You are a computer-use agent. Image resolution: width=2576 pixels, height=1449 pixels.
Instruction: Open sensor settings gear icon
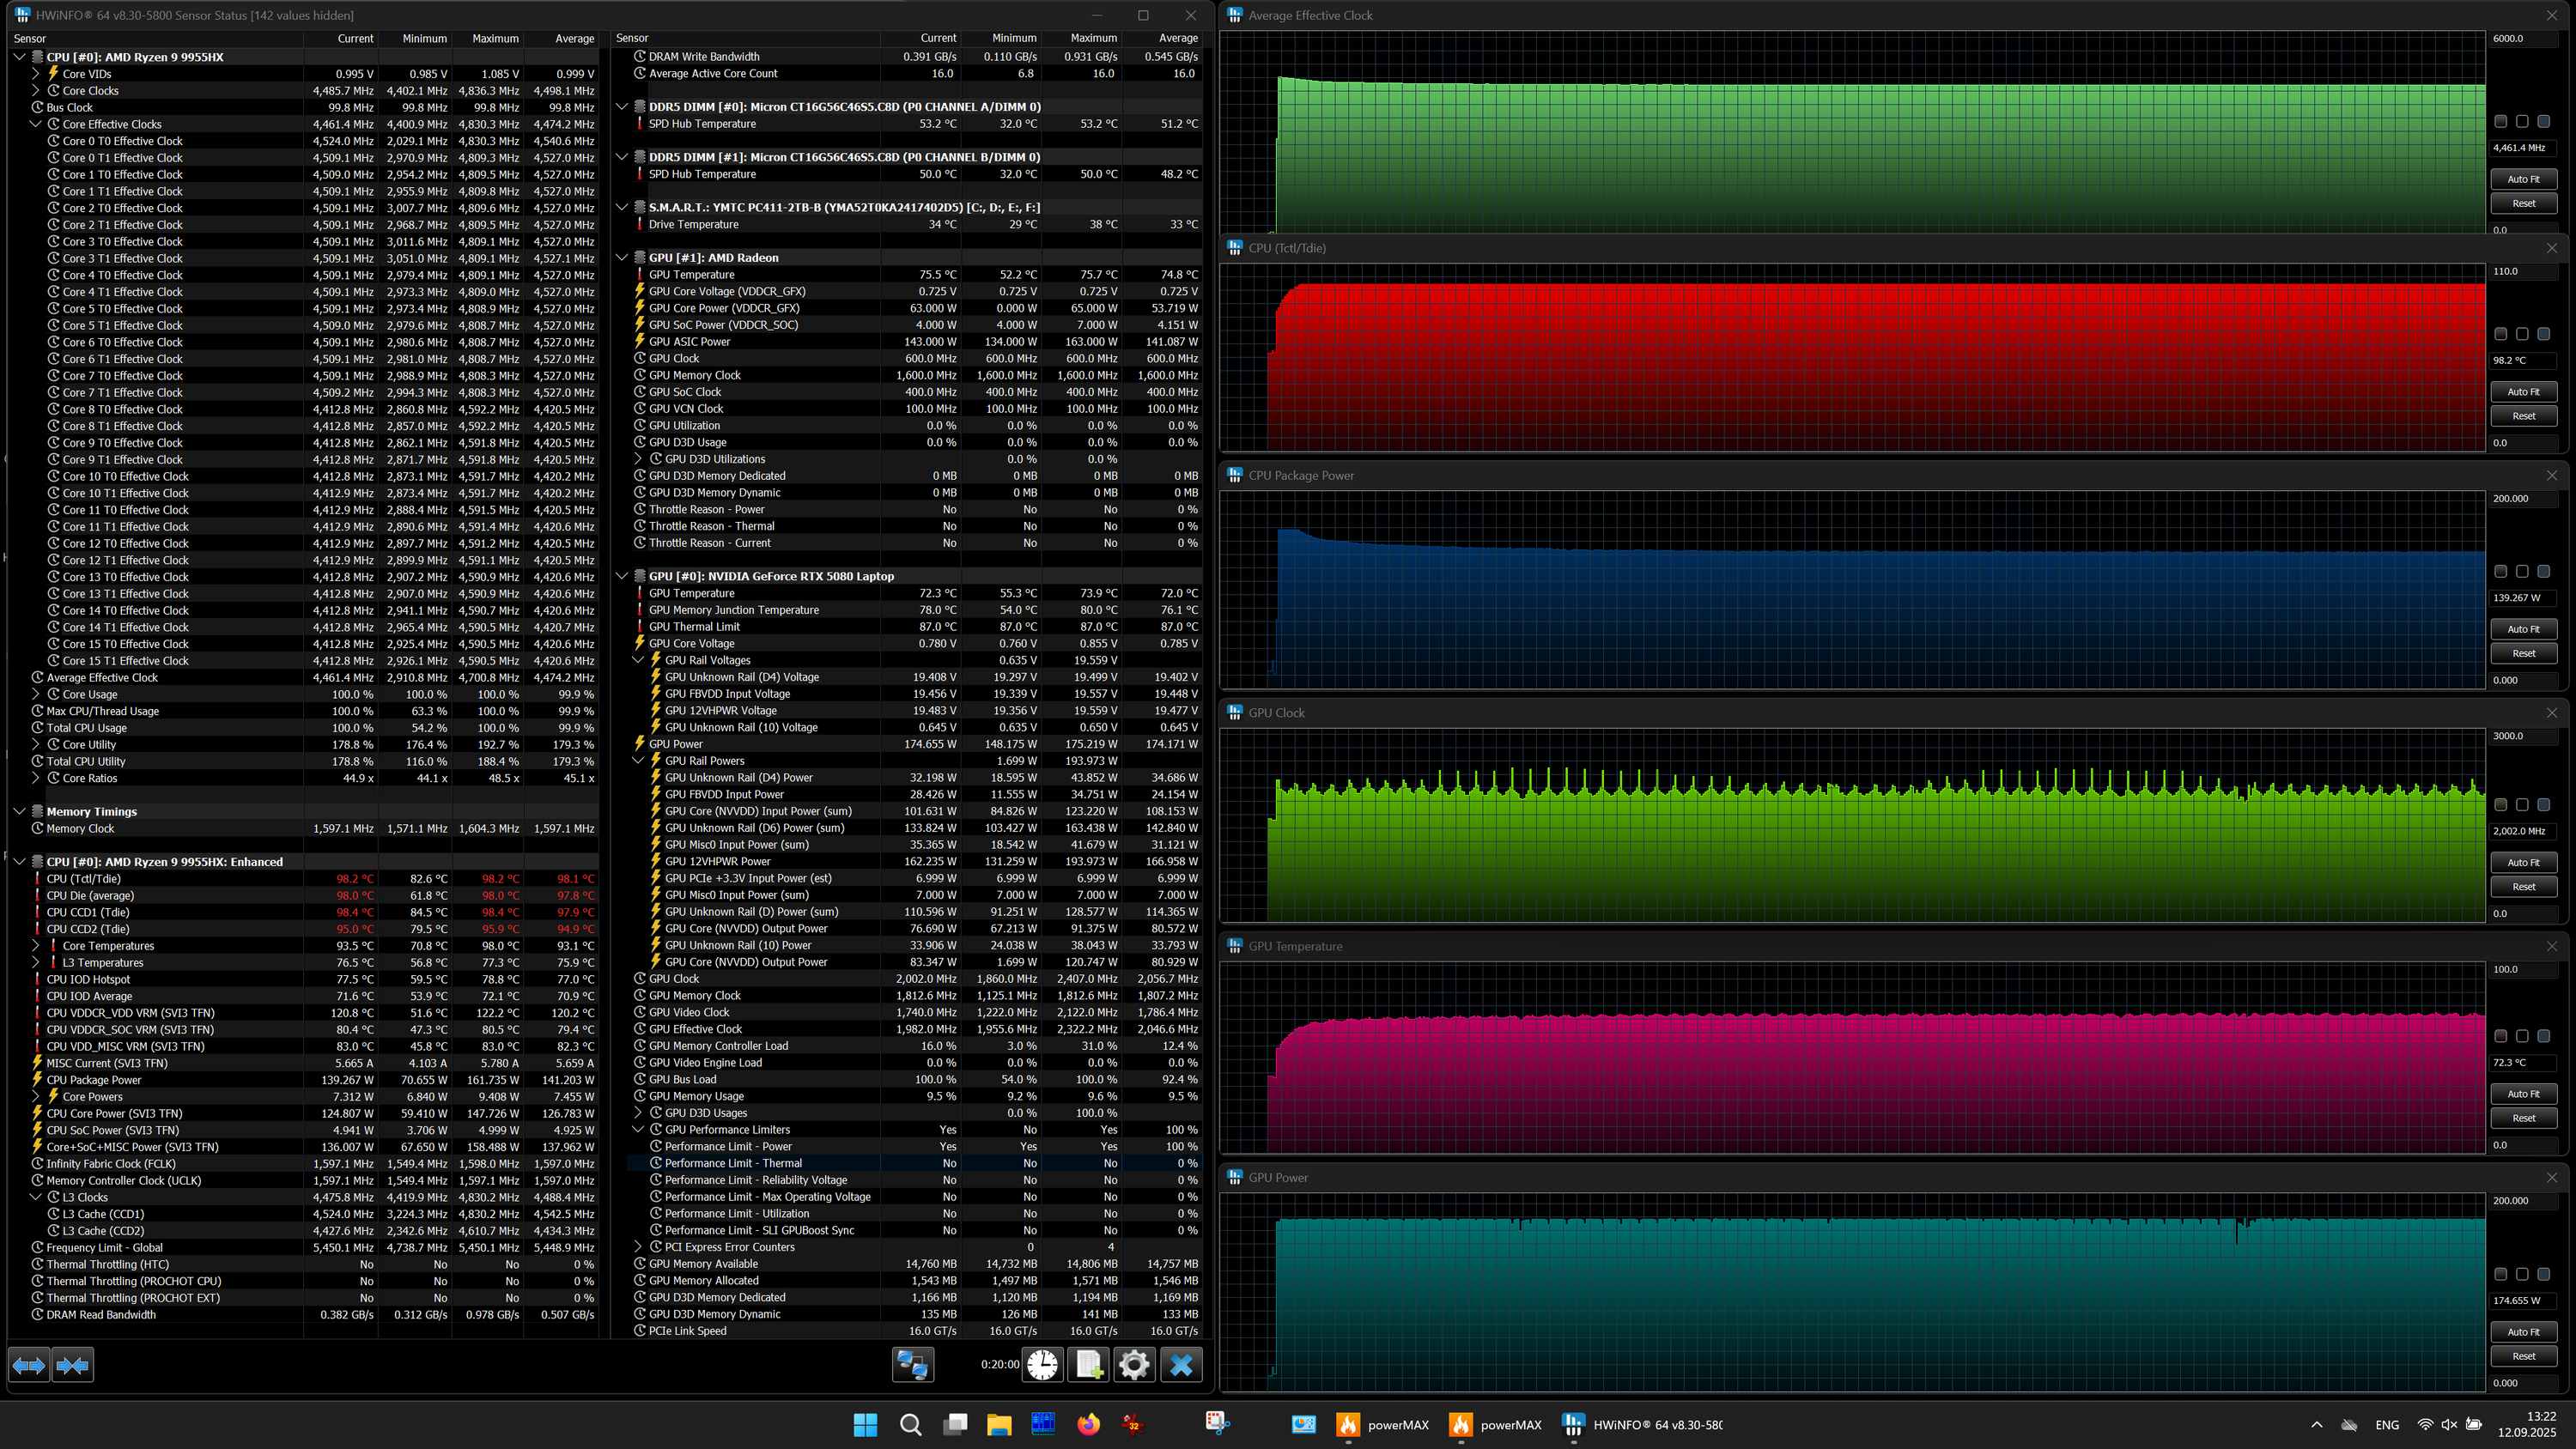[1134, 1365]
